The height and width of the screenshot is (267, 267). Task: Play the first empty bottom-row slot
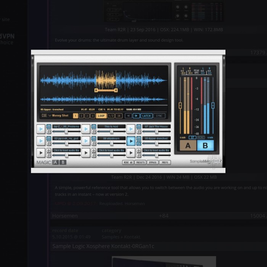point(41,153)
